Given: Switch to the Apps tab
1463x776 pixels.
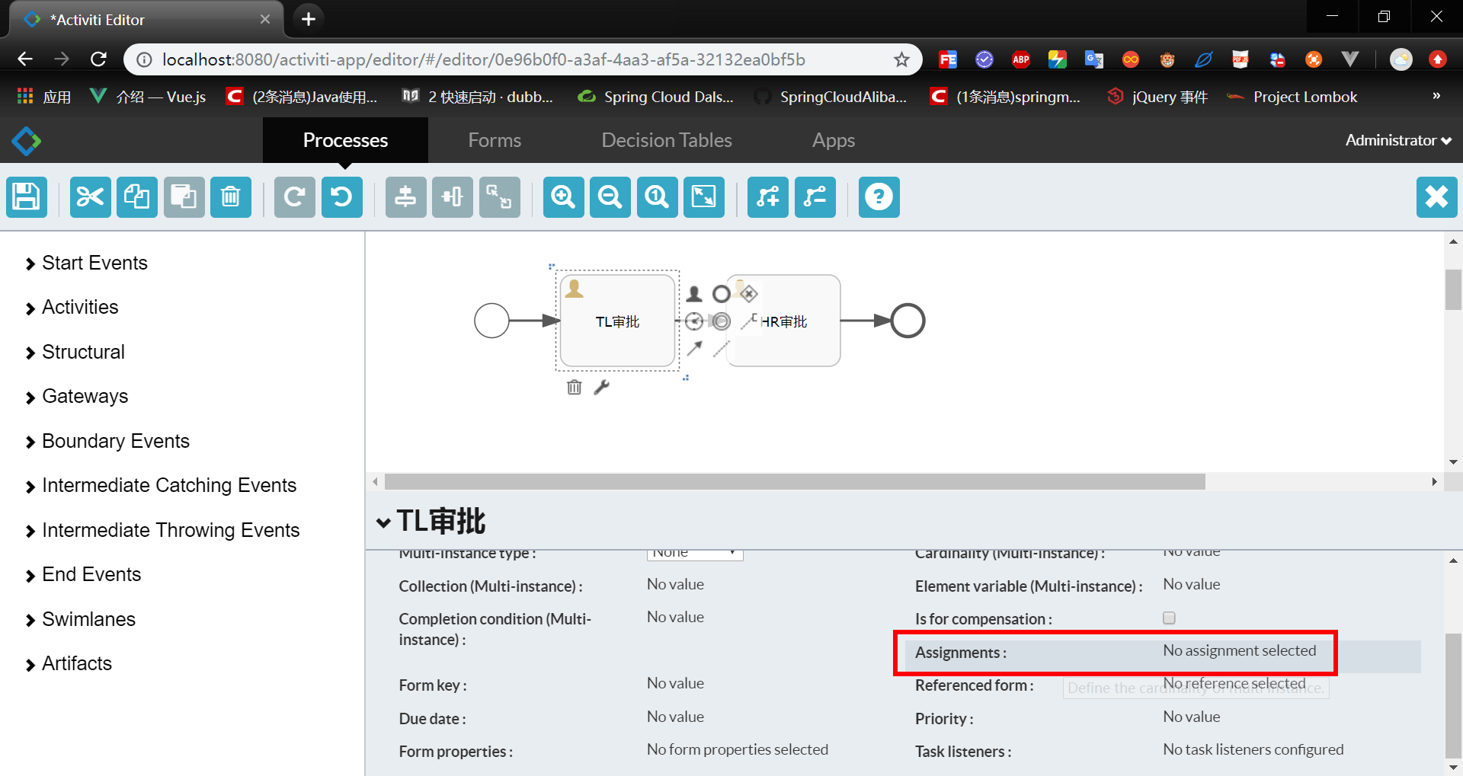Looking at the screenshot, I should pos(834,140).
